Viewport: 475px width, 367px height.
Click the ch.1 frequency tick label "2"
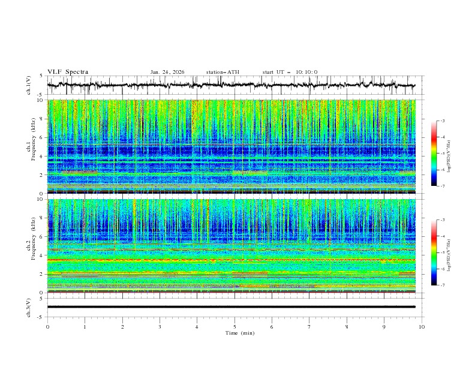[x=42, y=175]
